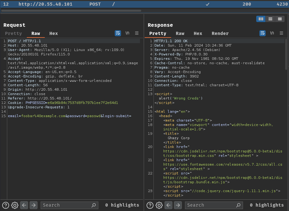Switch to Response Raw tab
Image resolution: width=289 pixels, height=211 pixels.
180,33
